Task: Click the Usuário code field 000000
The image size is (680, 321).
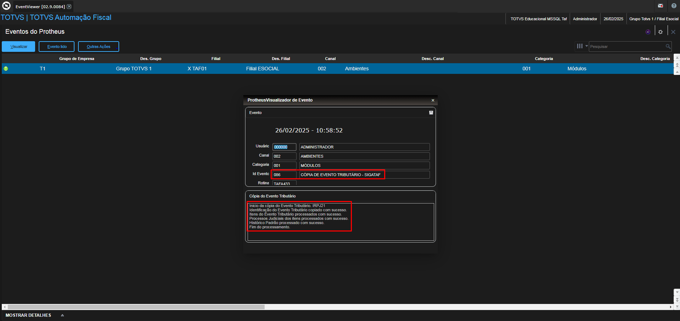Action: point(284,147)
